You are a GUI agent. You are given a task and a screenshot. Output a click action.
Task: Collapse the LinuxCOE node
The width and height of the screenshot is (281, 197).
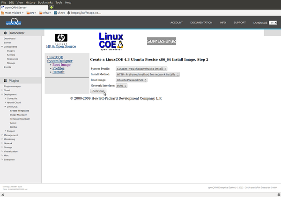click(5, 107)
